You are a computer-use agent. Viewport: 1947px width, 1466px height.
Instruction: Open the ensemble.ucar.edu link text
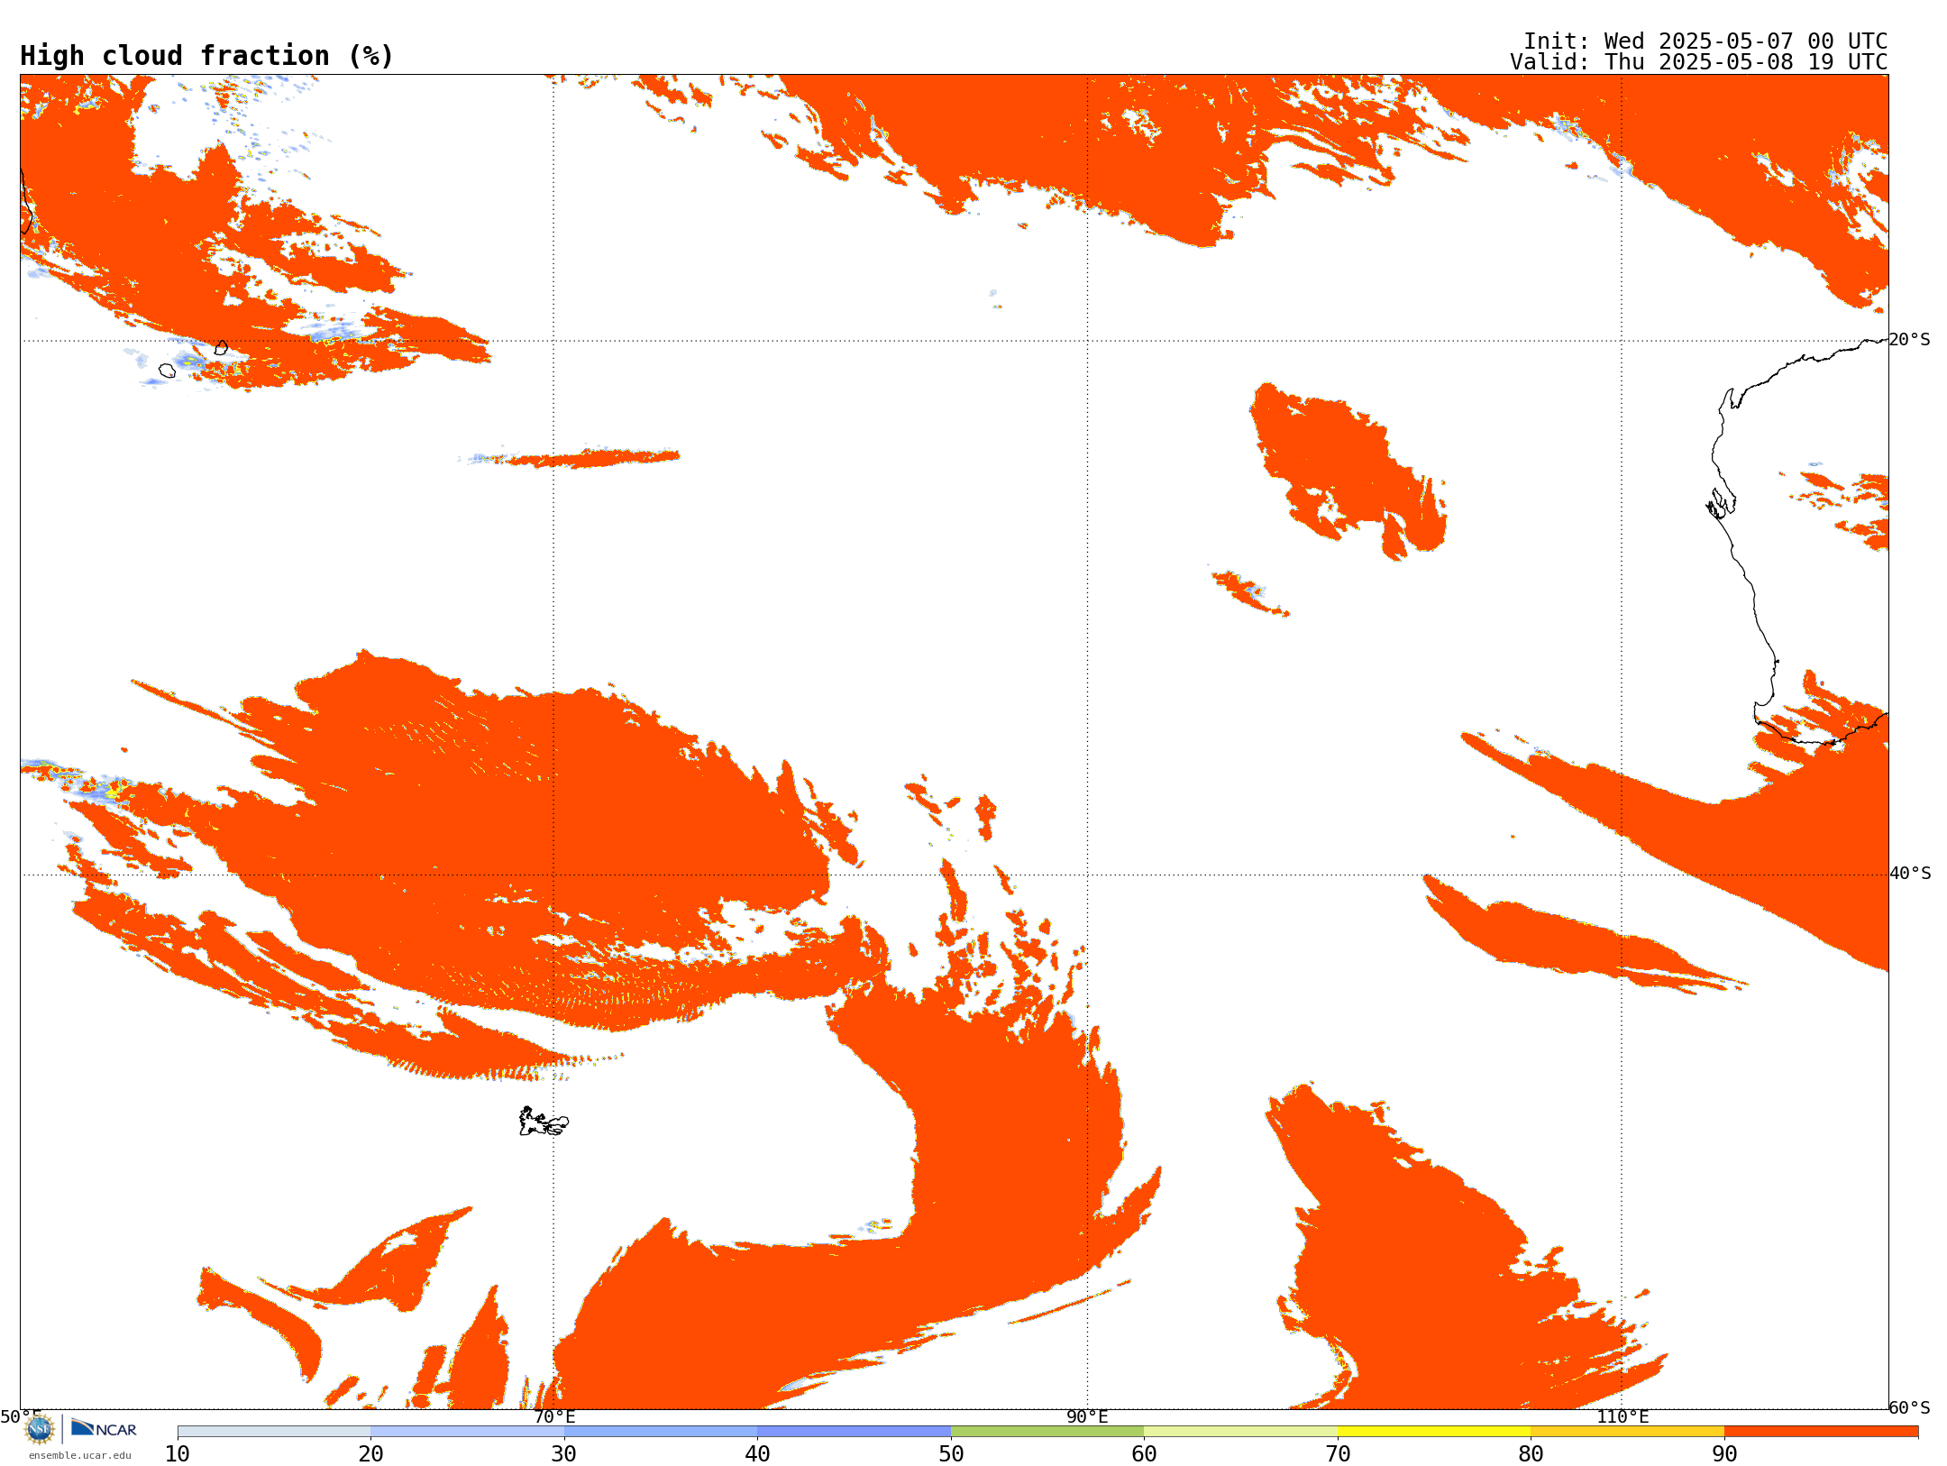tap(80, 1455)
